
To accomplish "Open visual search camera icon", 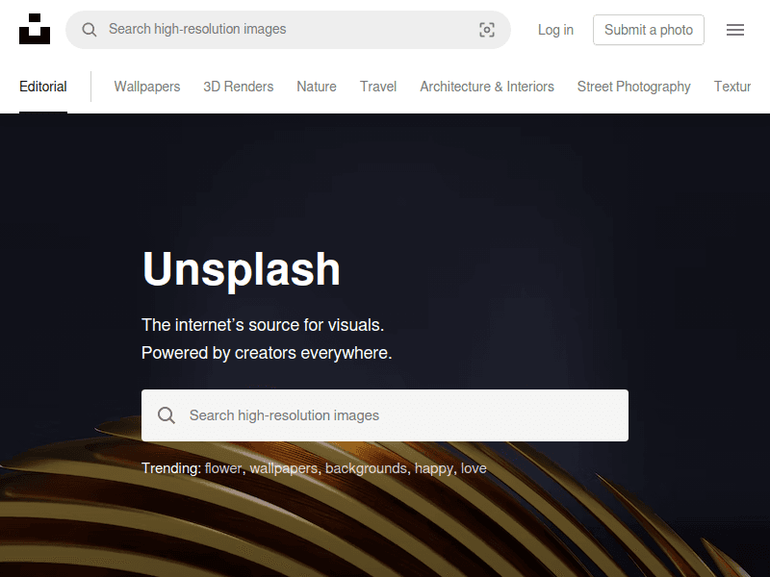I will pos(487,30).
